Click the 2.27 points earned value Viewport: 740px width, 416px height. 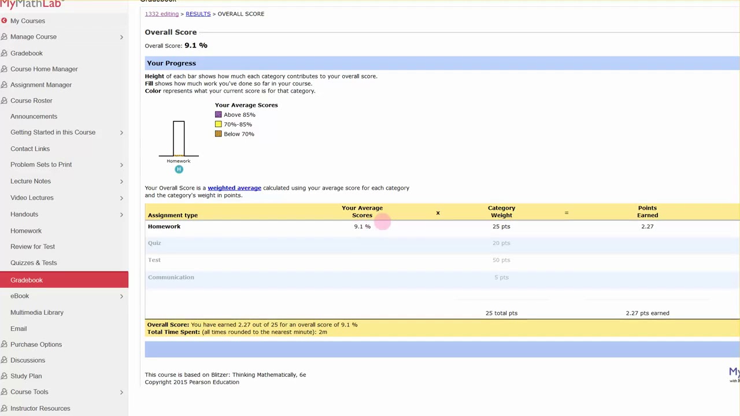pyautogui.click(x=647, y=226)
